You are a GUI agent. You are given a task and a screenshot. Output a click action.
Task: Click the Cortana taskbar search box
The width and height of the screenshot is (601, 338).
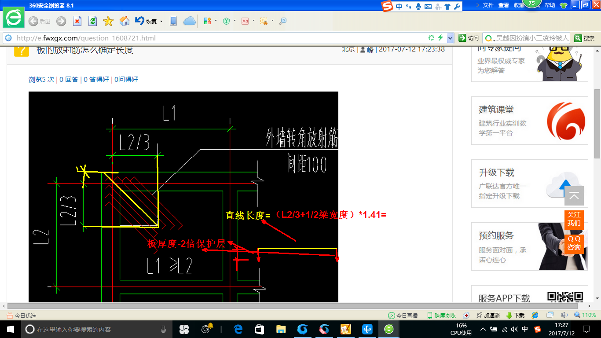click(x=97, y=329)
